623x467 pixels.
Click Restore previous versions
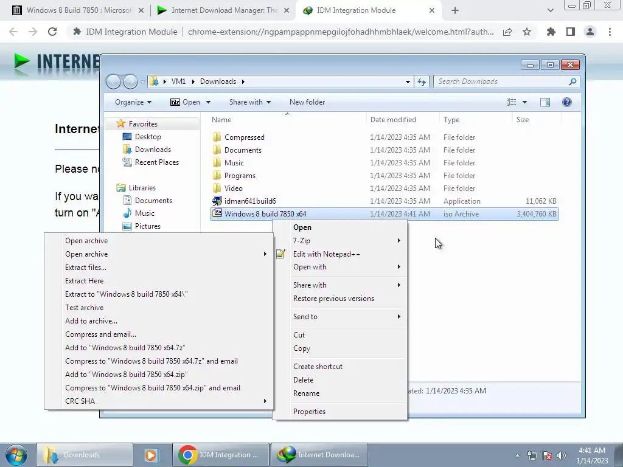click(340, 298)
